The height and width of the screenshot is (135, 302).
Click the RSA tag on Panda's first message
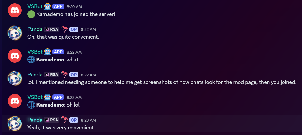click(52, 29)
